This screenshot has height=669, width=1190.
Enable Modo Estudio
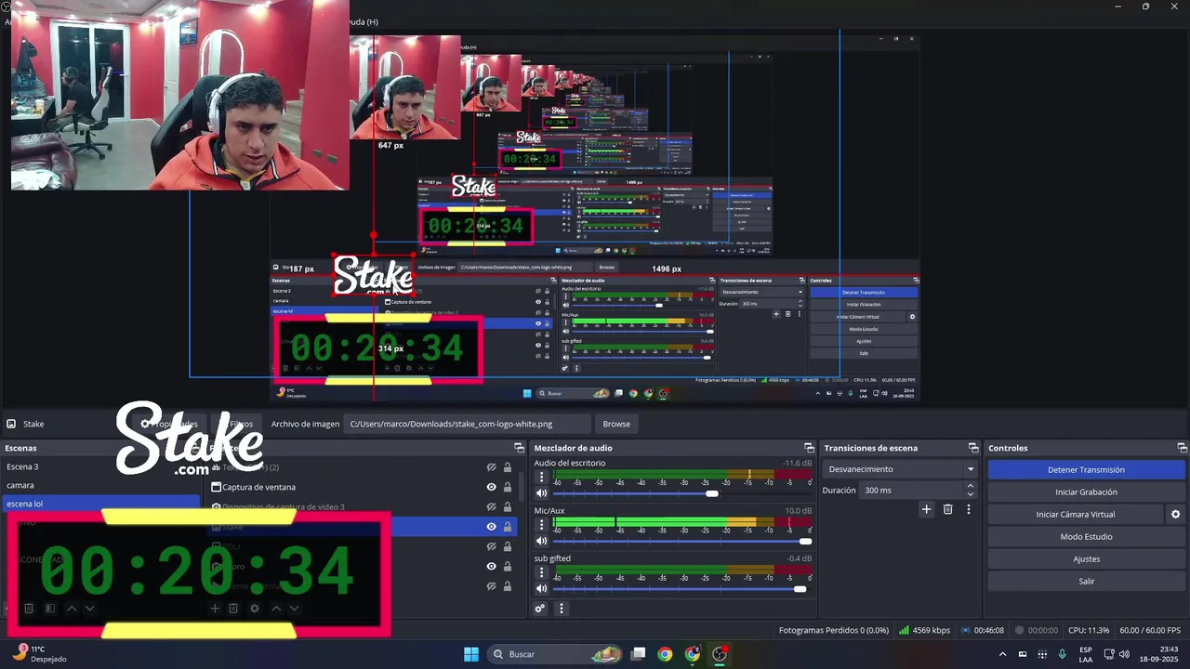point(1086,536)
